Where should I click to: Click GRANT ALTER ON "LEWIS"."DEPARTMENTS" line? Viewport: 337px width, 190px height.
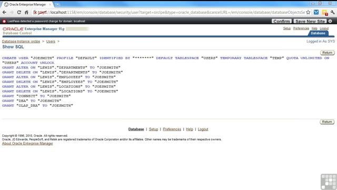[x=61, y=68]
